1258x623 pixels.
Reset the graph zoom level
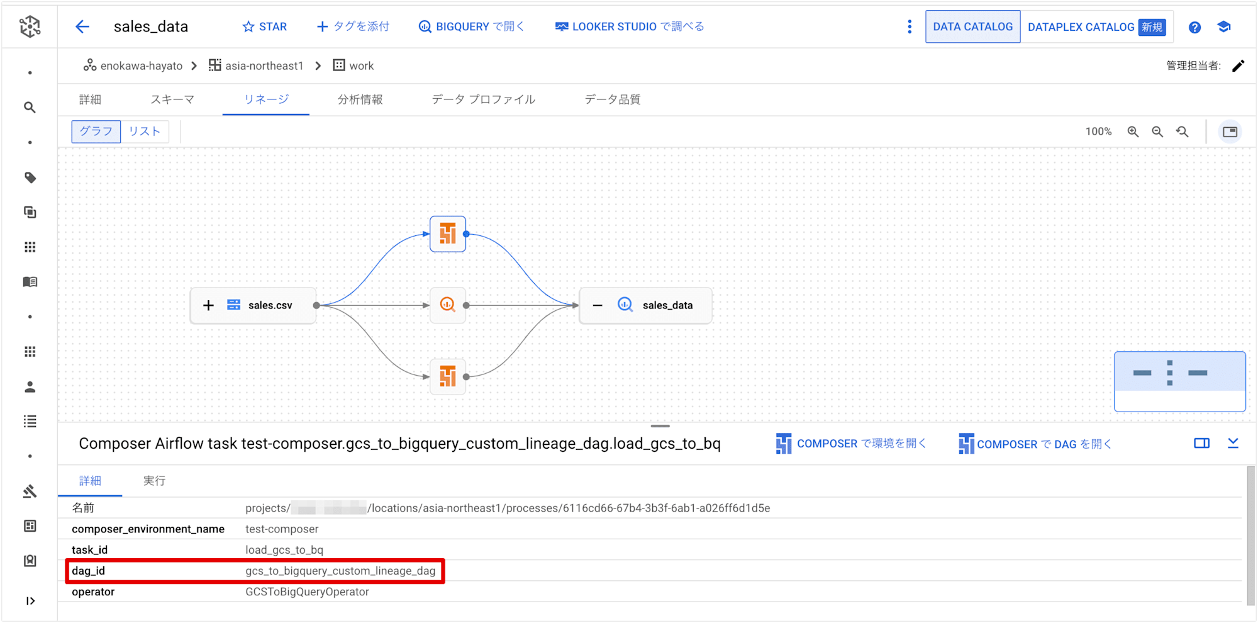(1183, 132)
